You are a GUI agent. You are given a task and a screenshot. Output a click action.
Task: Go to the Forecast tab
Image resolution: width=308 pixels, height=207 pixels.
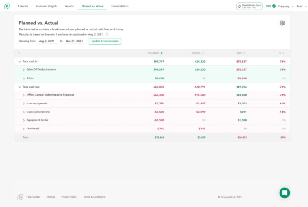click(x=23, y=6)
